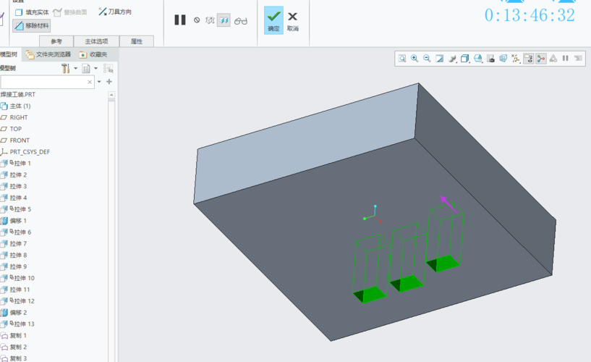Switch to the 文件夹浏览器 tab
This screenshot has width=591, height=362.
tap(48, 54)
